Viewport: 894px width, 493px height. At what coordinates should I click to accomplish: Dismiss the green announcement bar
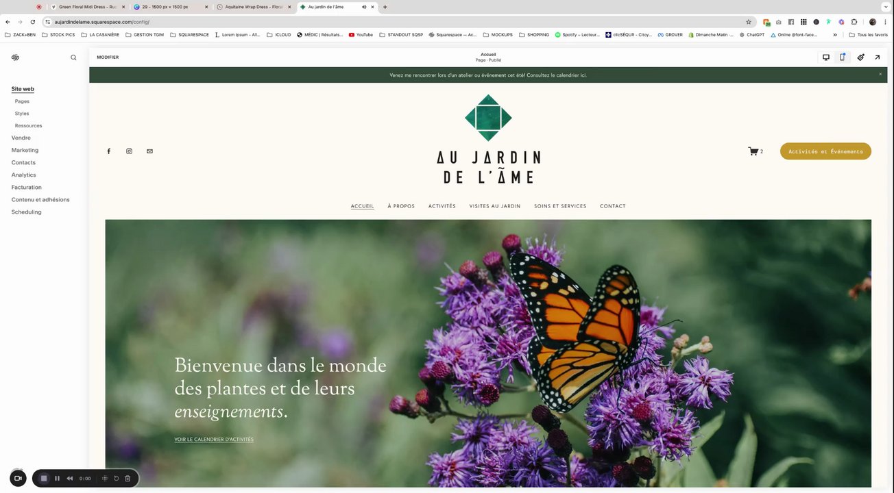880,74
